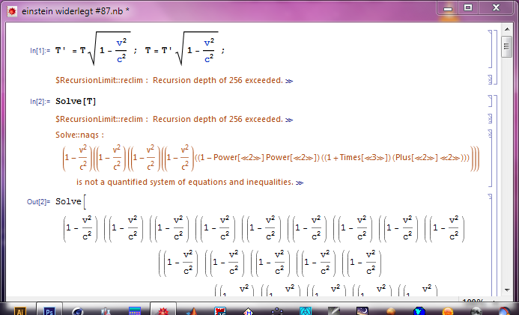Open Photoshop from the taskbar

(49, 311)
